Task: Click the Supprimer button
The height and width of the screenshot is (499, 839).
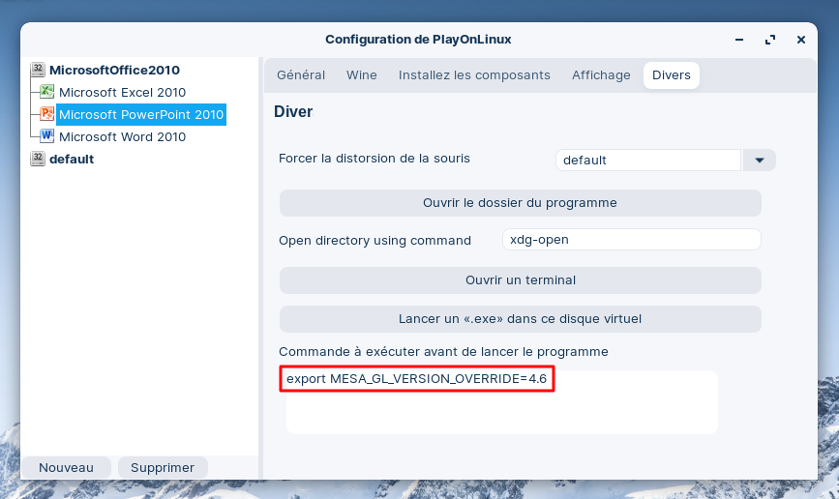Action: (163, 467)
